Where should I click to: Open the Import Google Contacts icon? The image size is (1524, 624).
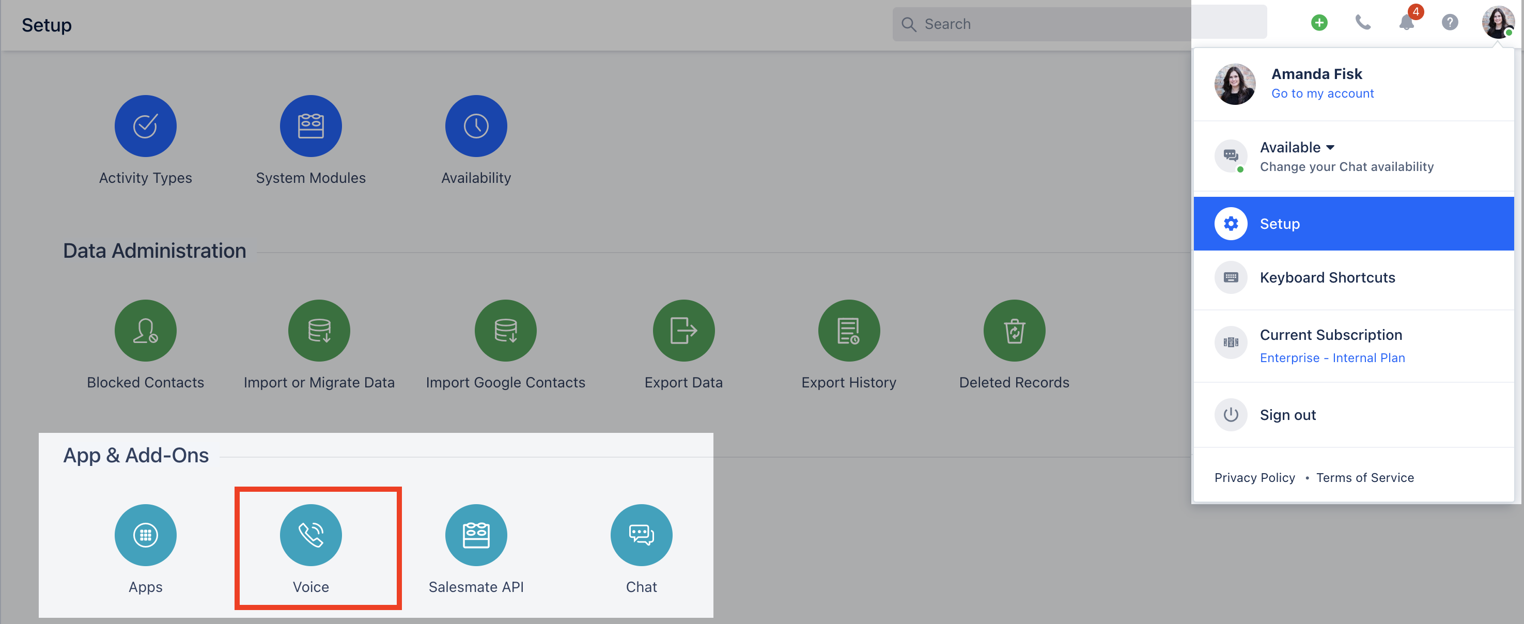pos(505,331)
